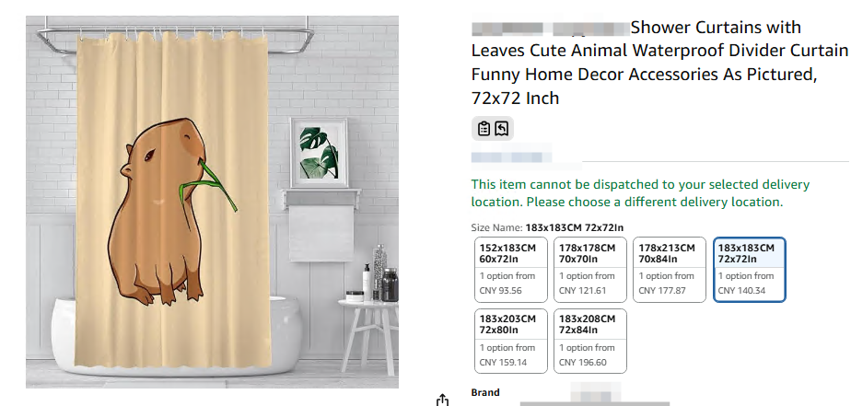The width and height of the screenshot is (851, 406).
Task: Click the green delivery location message
Action: (x=627, y=192)
